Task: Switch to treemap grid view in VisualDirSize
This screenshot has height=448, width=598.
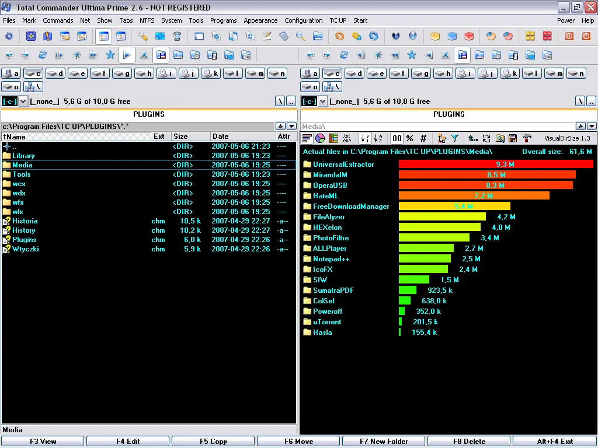Action: [333, 138]
